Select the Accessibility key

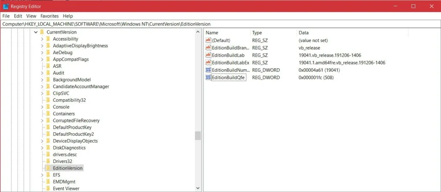coord(65,39)
